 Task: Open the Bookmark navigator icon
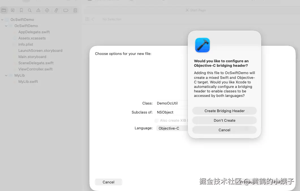click(x=21, y=10)
